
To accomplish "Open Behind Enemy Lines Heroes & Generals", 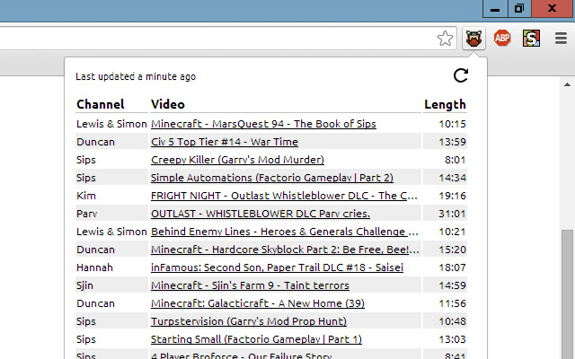I will (x=285, y=232).
